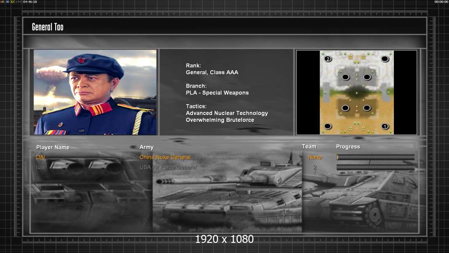Click General Tao's portrait image
The image size is (449, 253).
pyautogui.click(x=95, y=92)
